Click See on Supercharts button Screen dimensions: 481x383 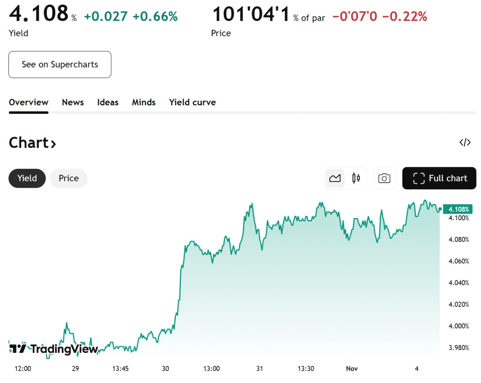point(60,65)
